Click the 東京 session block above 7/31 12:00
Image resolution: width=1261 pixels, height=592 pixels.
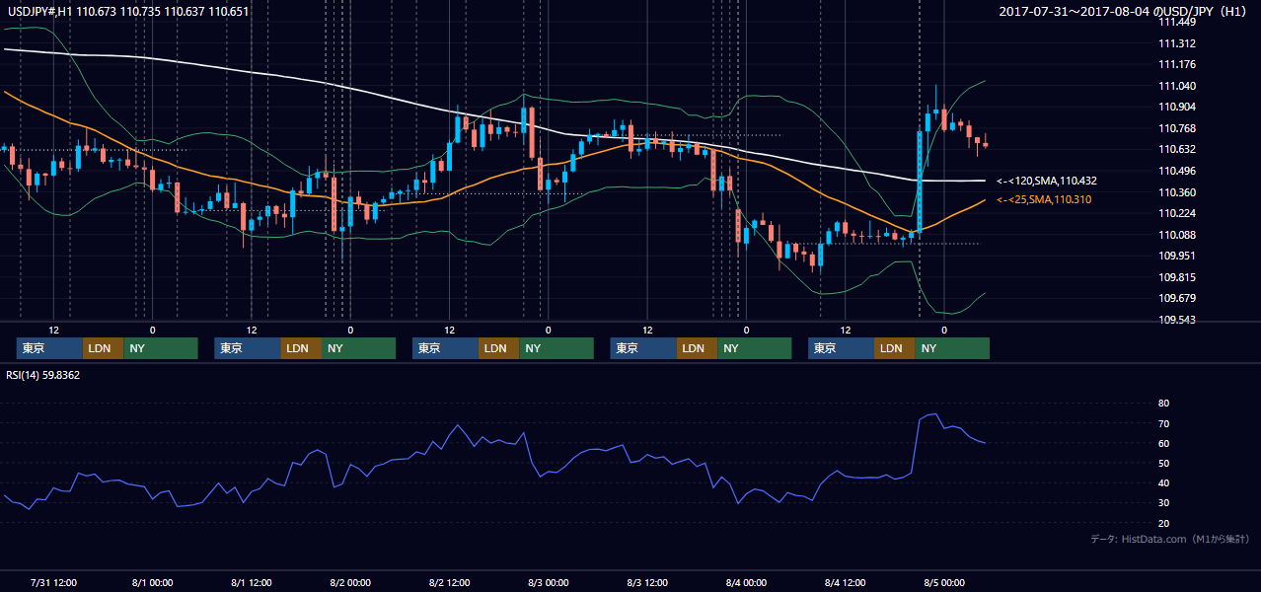click(x=49, y=348)
